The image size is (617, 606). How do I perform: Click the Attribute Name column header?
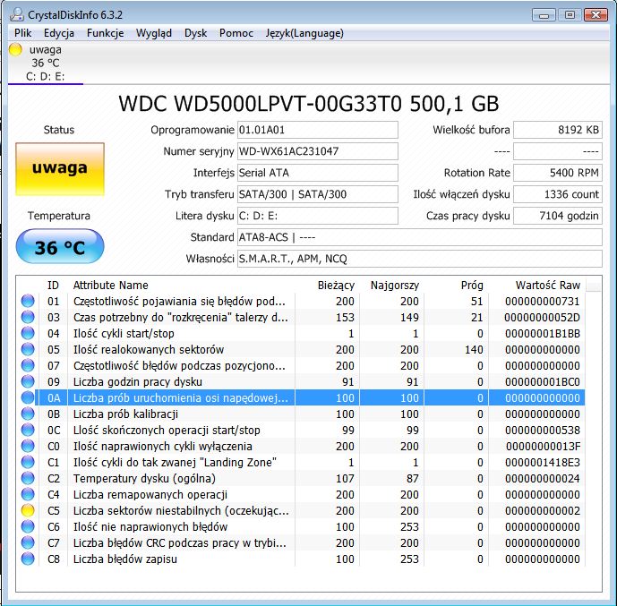(x=181, y=286)
